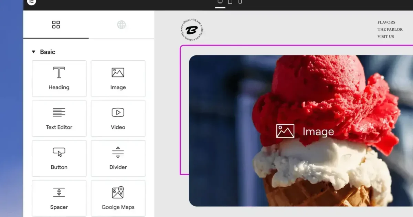Screen dimensions: 413x217
Task: Switch to tablet preview mode
Action: pyautogui.click(x=230, y=2)
